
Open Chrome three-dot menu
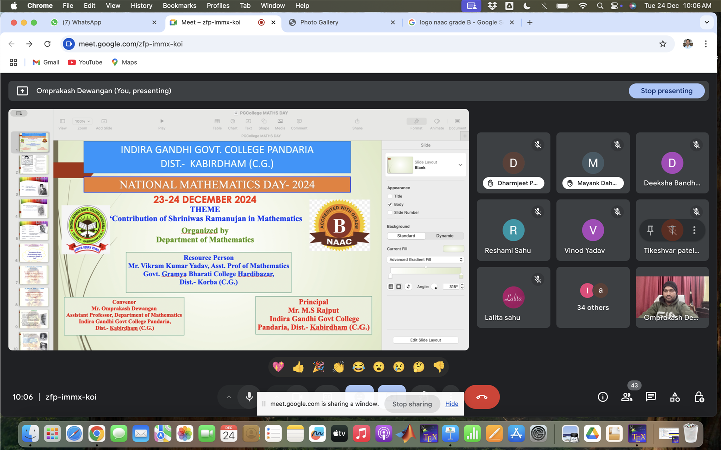point(706,44)
